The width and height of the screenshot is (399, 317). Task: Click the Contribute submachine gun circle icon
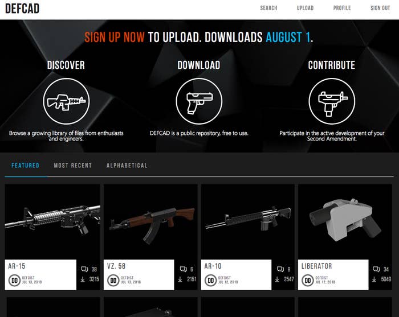pos(332,101)
